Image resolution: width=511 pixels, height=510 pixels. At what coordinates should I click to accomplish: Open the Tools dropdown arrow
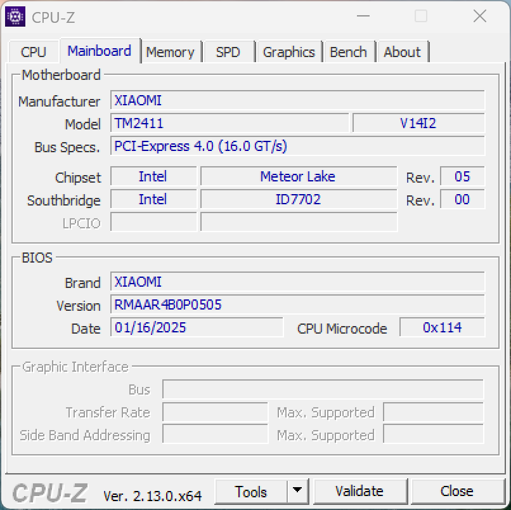297,491
